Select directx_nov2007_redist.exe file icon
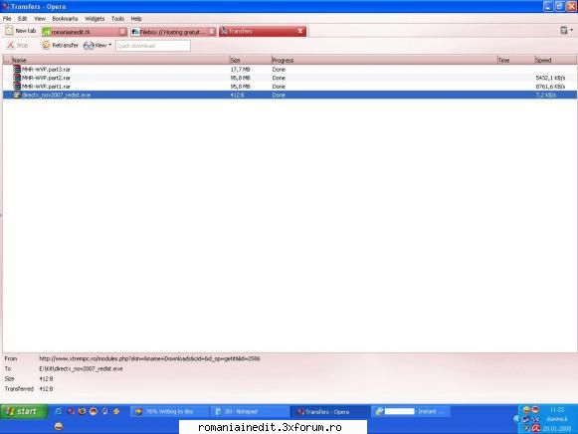The height and width of the screenshot is (434, 578). tap(17, 95)
